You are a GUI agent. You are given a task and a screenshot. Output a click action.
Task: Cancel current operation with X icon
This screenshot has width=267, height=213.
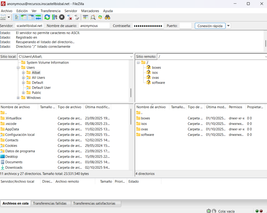pyautogui.click(x=62, y=17)
